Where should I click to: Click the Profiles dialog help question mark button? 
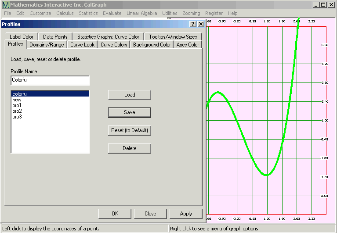pyautogui.click(x=193, y=24)
